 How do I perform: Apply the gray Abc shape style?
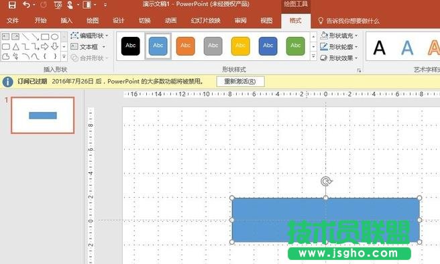(213, 46)
